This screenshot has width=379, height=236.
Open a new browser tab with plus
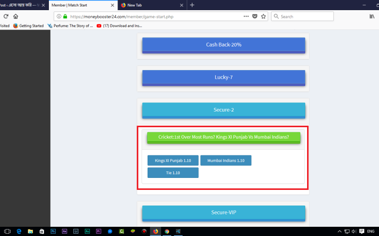(x=192, y=5)
